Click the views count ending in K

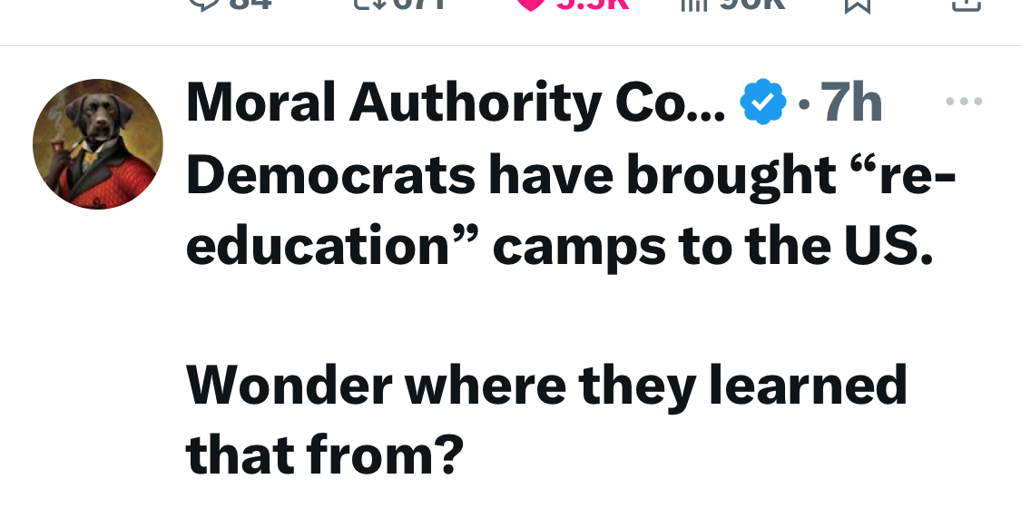tap(752, 4)
